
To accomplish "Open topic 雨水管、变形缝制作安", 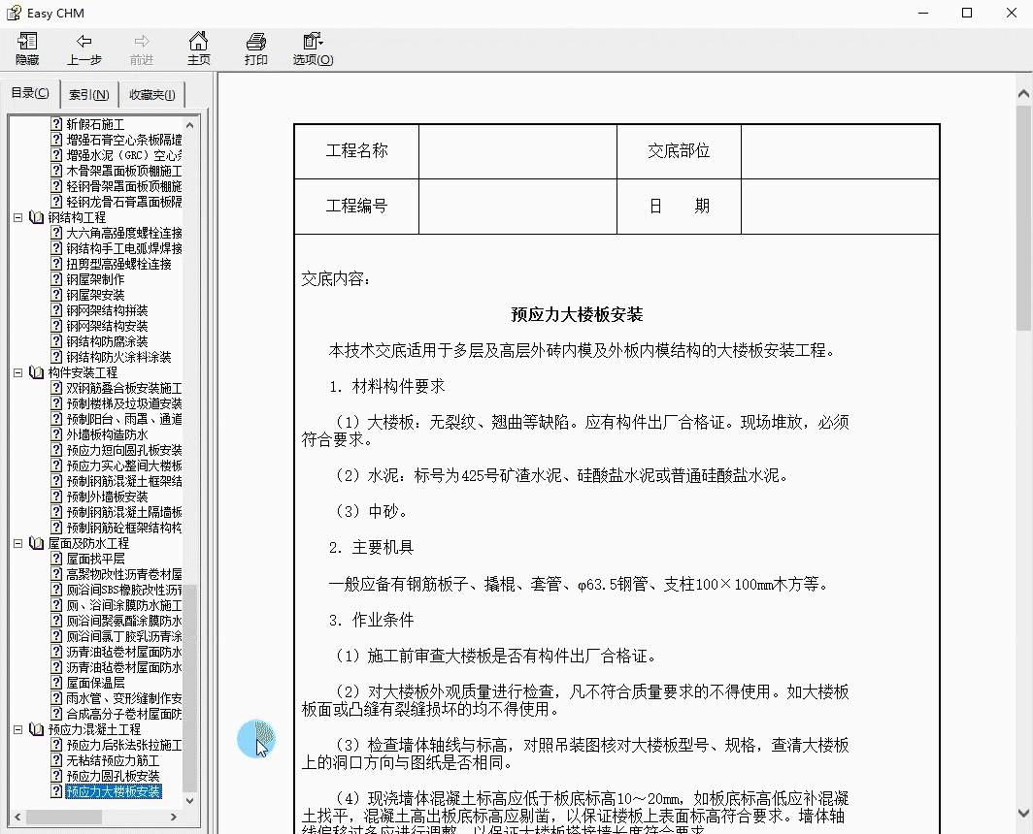I will (x=124, y=698).
